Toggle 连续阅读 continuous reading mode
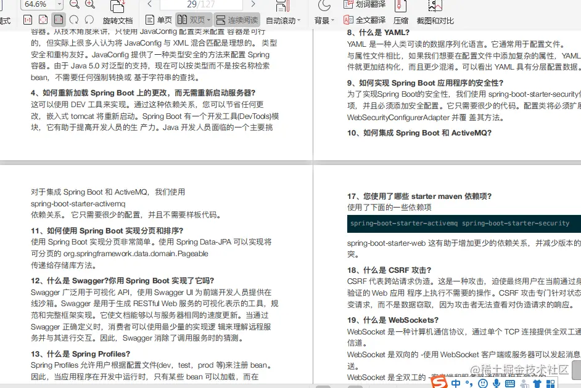The image size is (581, 388). click(237, 20)
